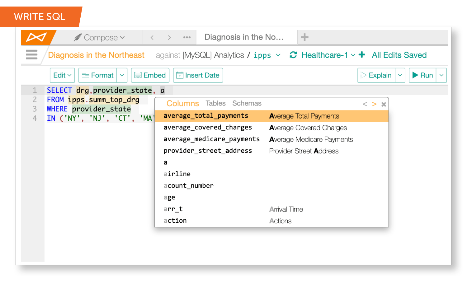Go to the next tab with forward arrow

169,38
